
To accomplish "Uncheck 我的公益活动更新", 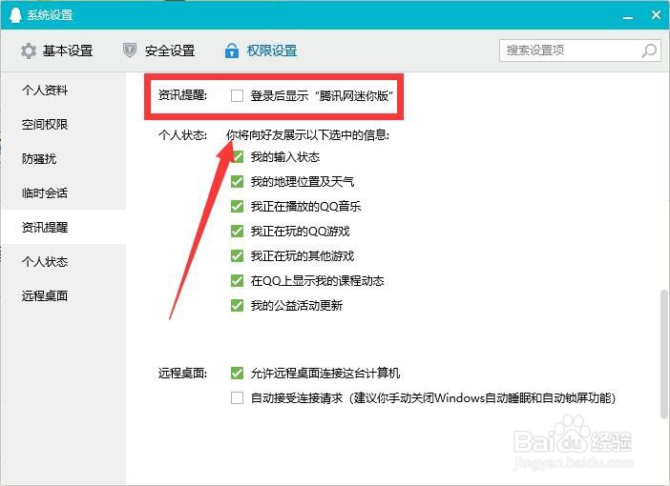I will click(x=237, y=306).
